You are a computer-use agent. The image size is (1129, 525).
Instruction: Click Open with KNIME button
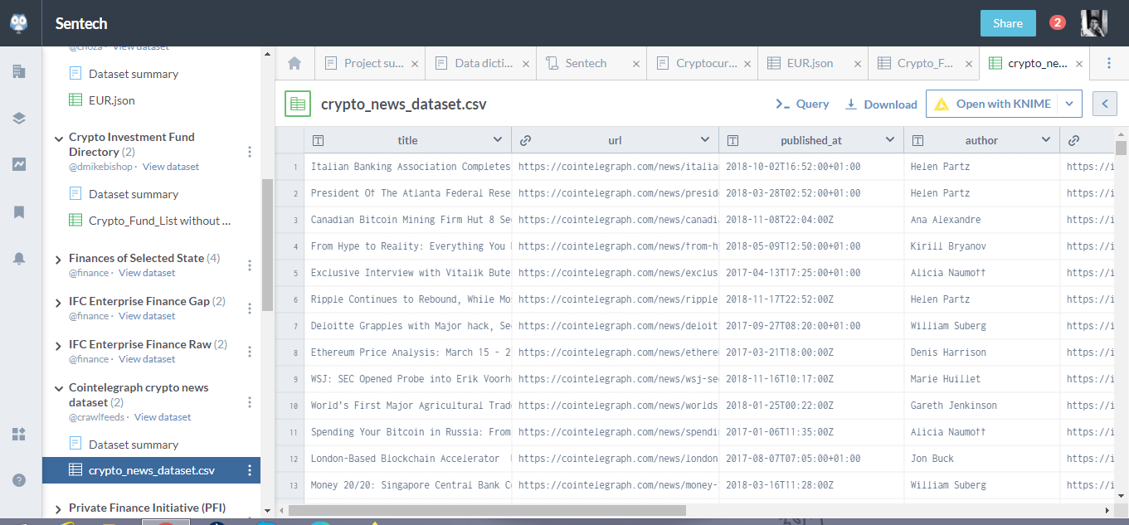tap(993, 104)
